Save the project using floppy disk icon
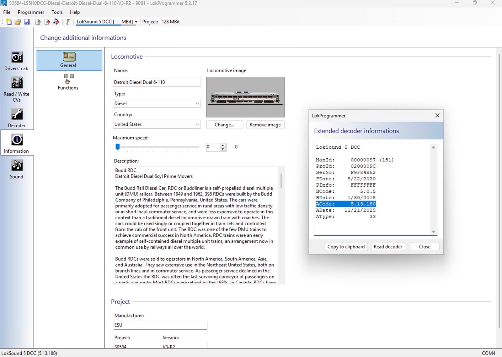 tap(27, 22)
